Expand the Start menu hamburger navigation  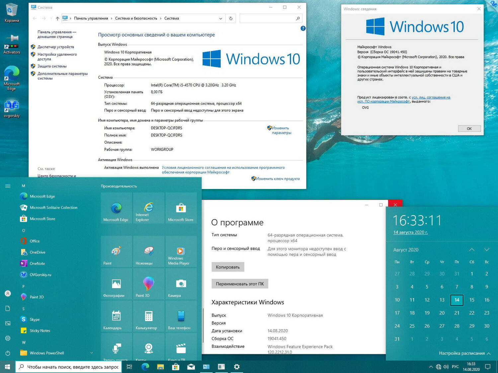[x=8, y=186]
